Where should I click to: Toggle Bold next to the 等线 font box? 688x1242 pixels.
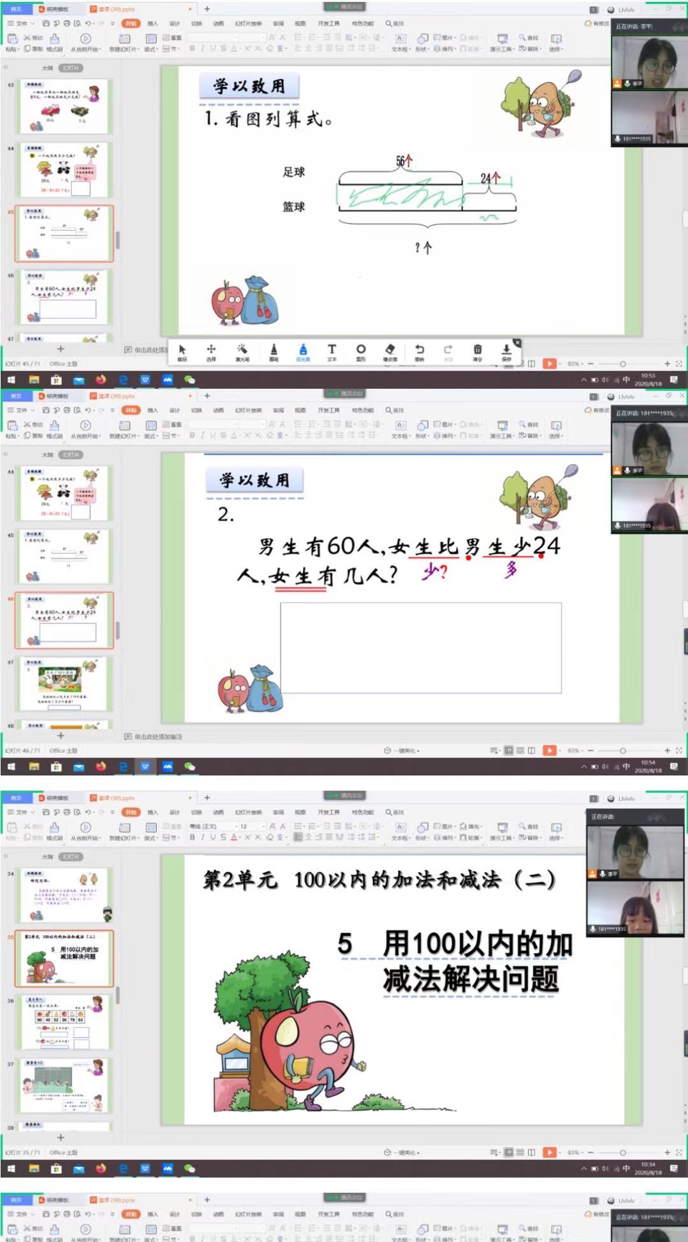tap(192, 837)
